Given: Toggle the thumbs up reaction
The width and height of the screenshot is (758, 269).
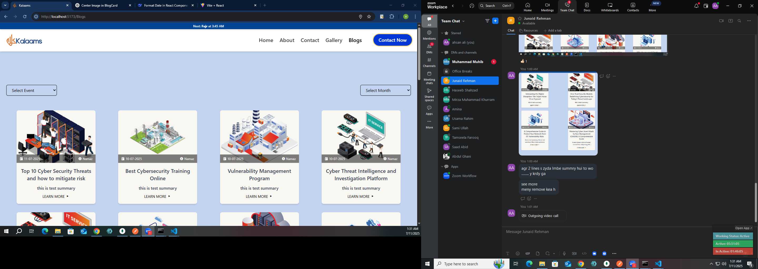Looking at the screenshot, I should 524,61.
